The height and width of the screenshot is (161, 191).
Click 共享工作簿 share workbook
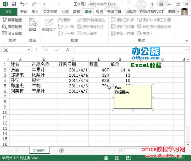(x=123, y=33)
